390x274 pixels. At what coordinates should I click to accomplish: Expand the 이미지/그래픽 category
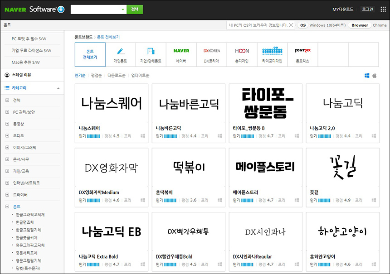pos(7,147)
